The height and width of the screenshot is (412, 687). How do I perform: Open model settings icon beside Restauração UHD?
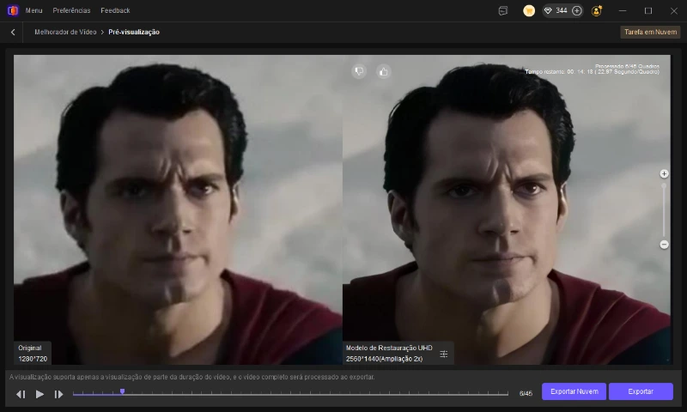click(443, 354)
